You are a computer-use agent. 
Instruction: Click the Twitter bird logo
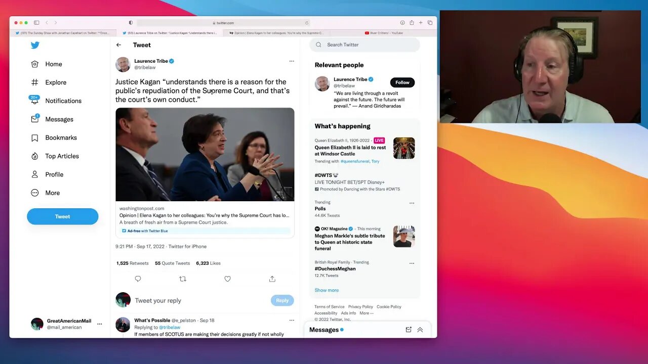coord(35,45)
